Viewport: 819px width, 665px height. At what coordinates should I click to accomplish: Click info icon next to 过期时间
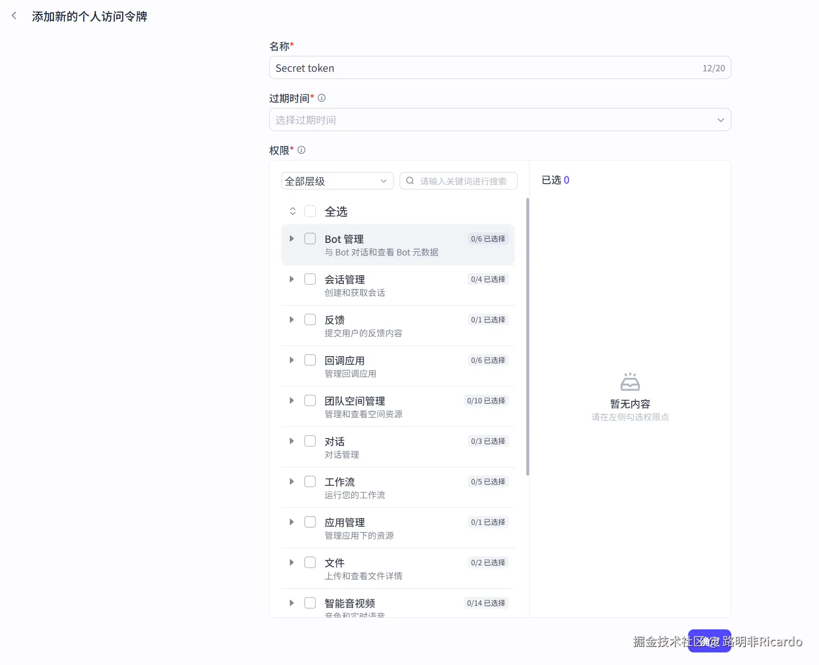tap(322, 98)
